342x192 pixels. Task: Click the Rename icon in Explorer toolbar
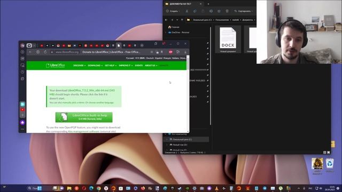[211, 11]
